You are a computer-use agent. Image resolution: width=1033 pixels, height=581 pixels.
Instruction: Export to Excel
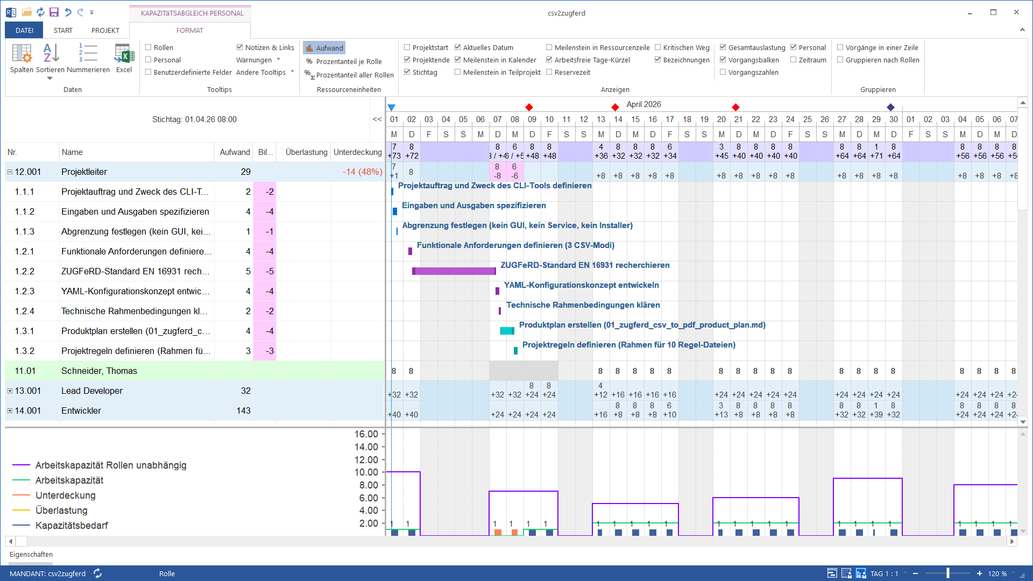pos(124,58)
